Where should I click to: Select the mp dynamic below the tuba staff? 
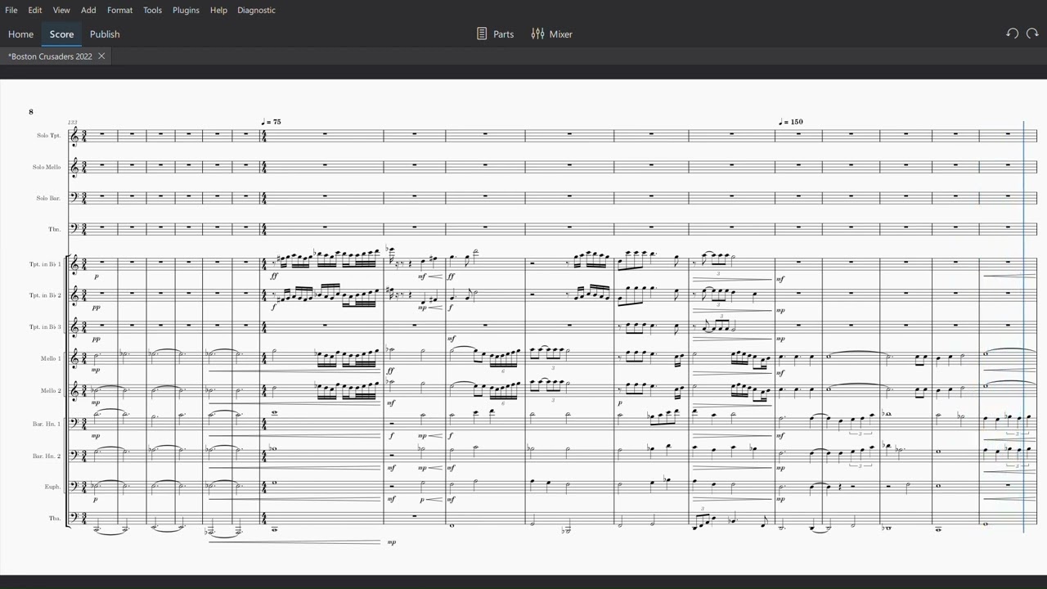pos(391,542)
